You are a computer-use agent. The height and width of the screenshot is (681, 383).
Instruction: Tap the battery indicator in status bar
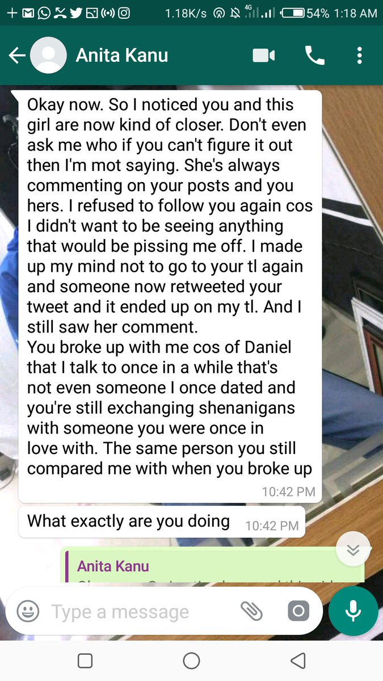tap(292, 12)
